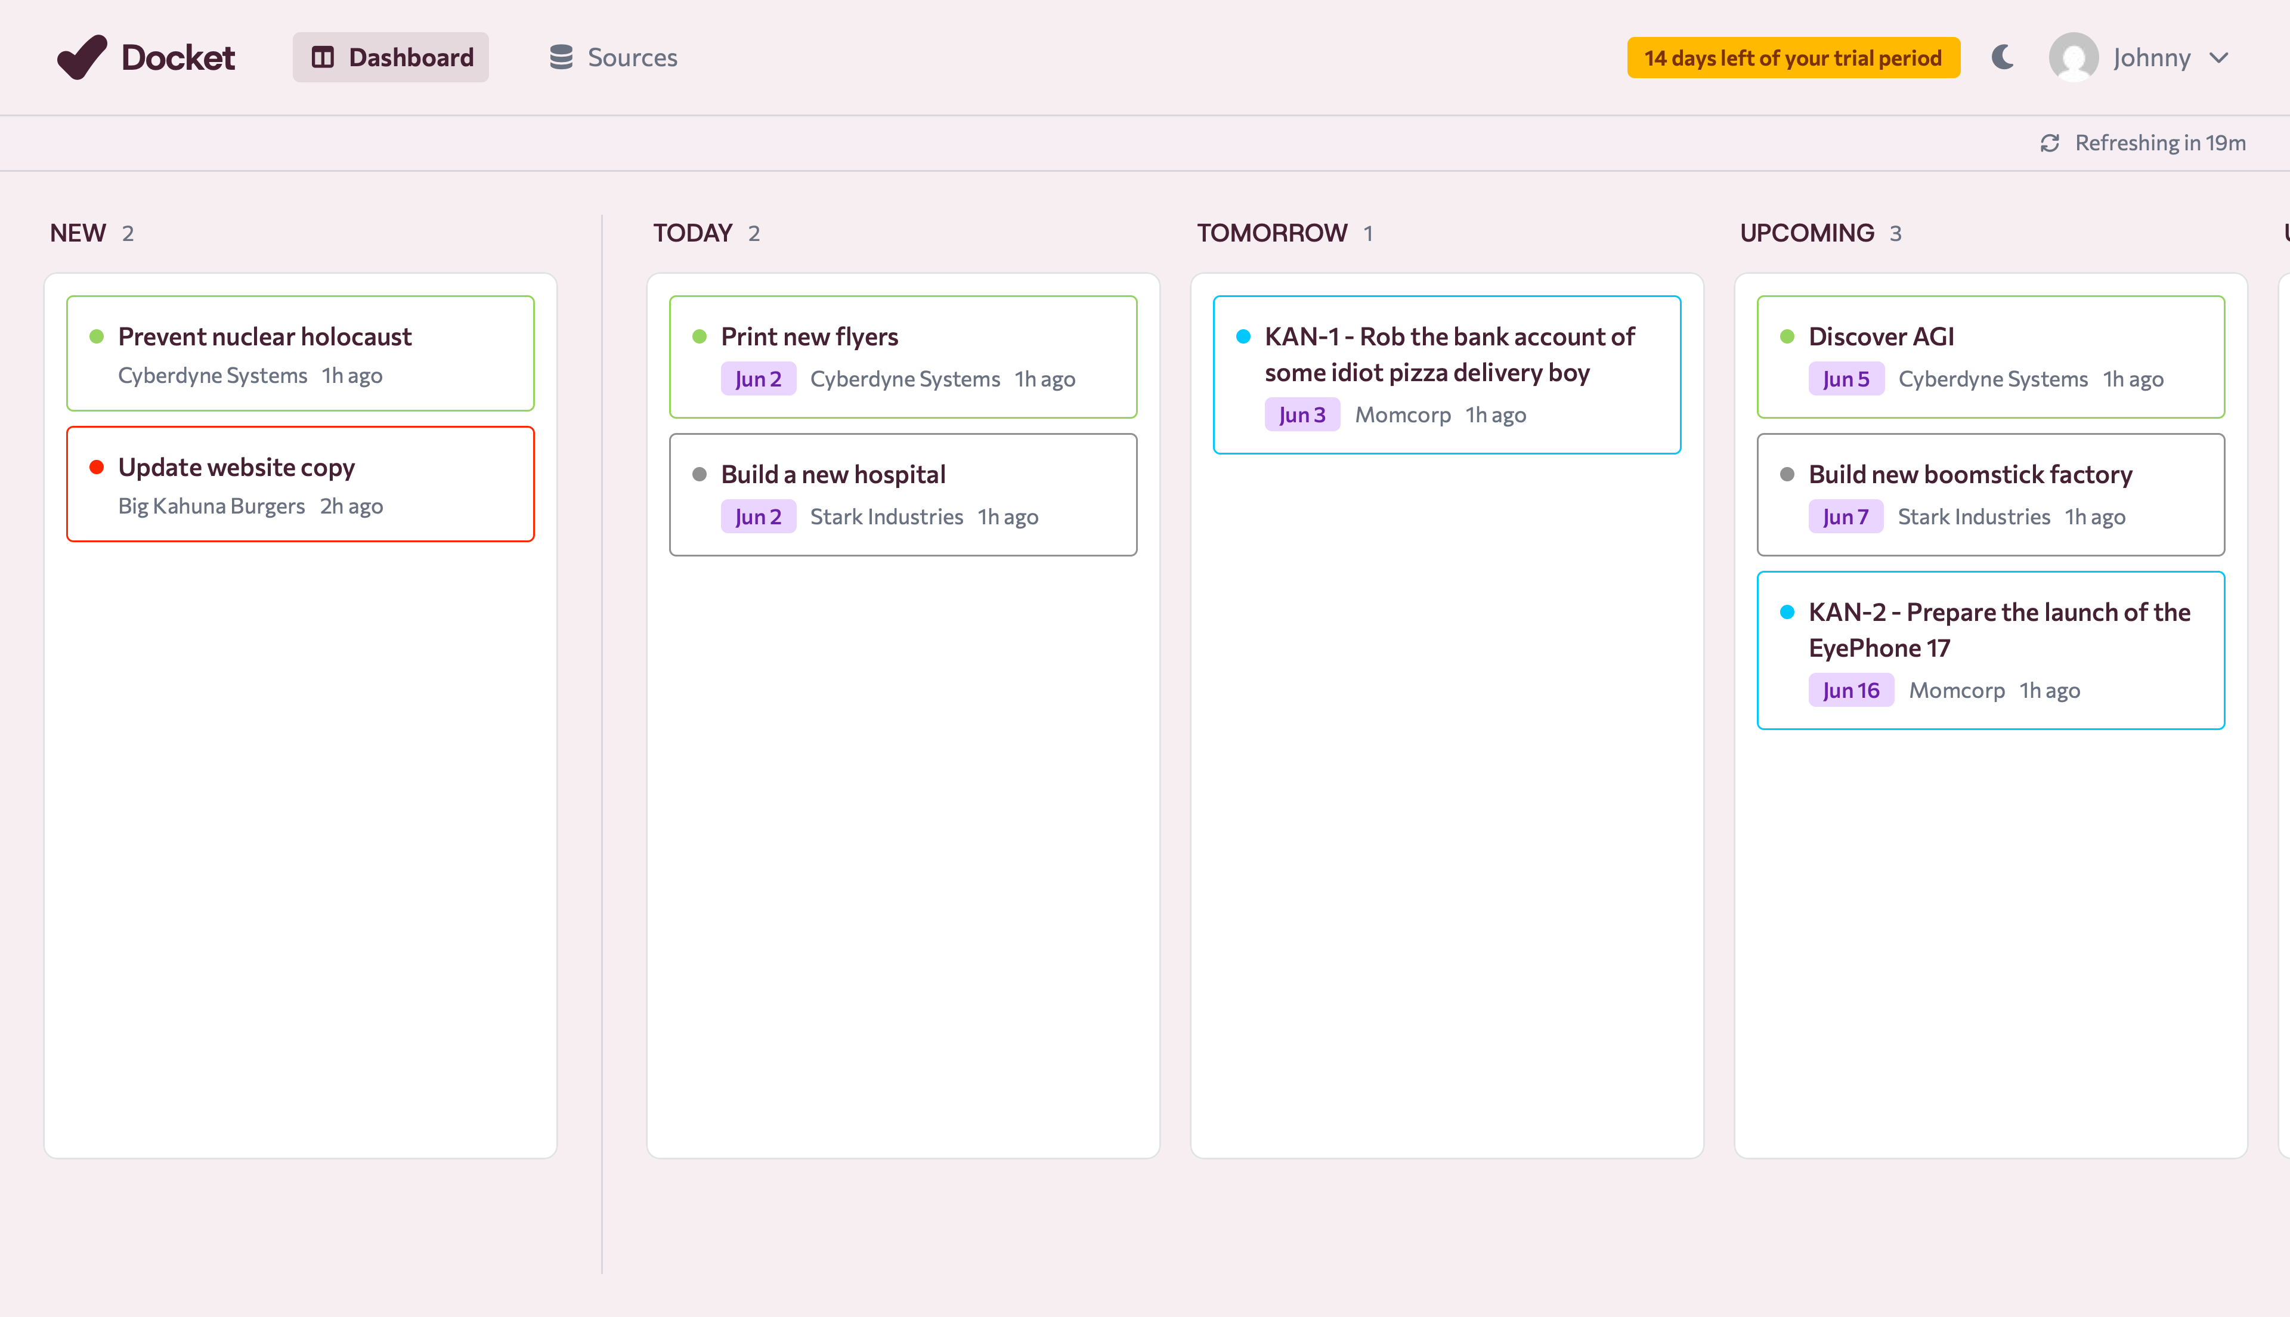Click the TOMORROW column header
2290x1317 pixels.
[x=1272, y=233]
